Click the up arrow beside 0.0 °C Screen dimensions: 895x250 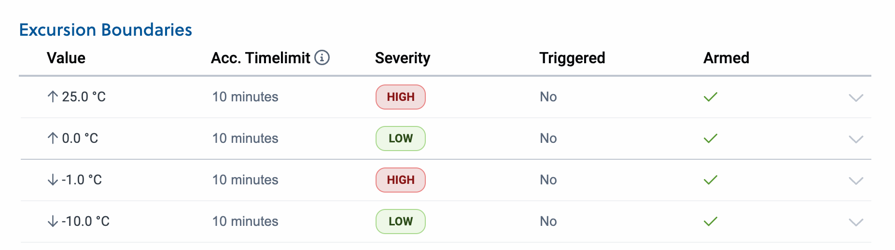[x=53, y=138]
